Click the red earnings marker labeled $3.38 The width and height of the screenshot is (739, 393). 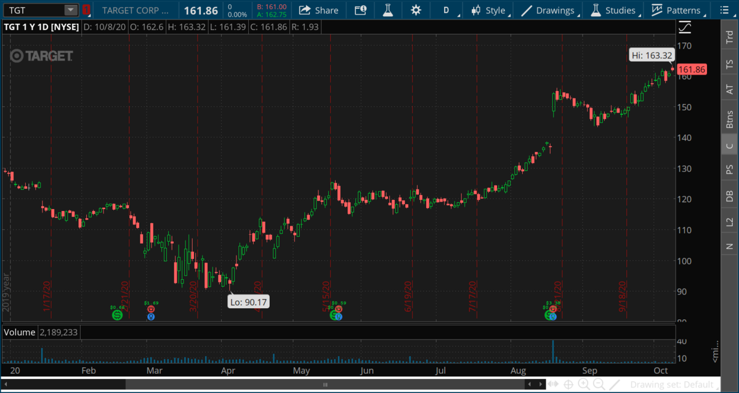[x=553, y=309]
